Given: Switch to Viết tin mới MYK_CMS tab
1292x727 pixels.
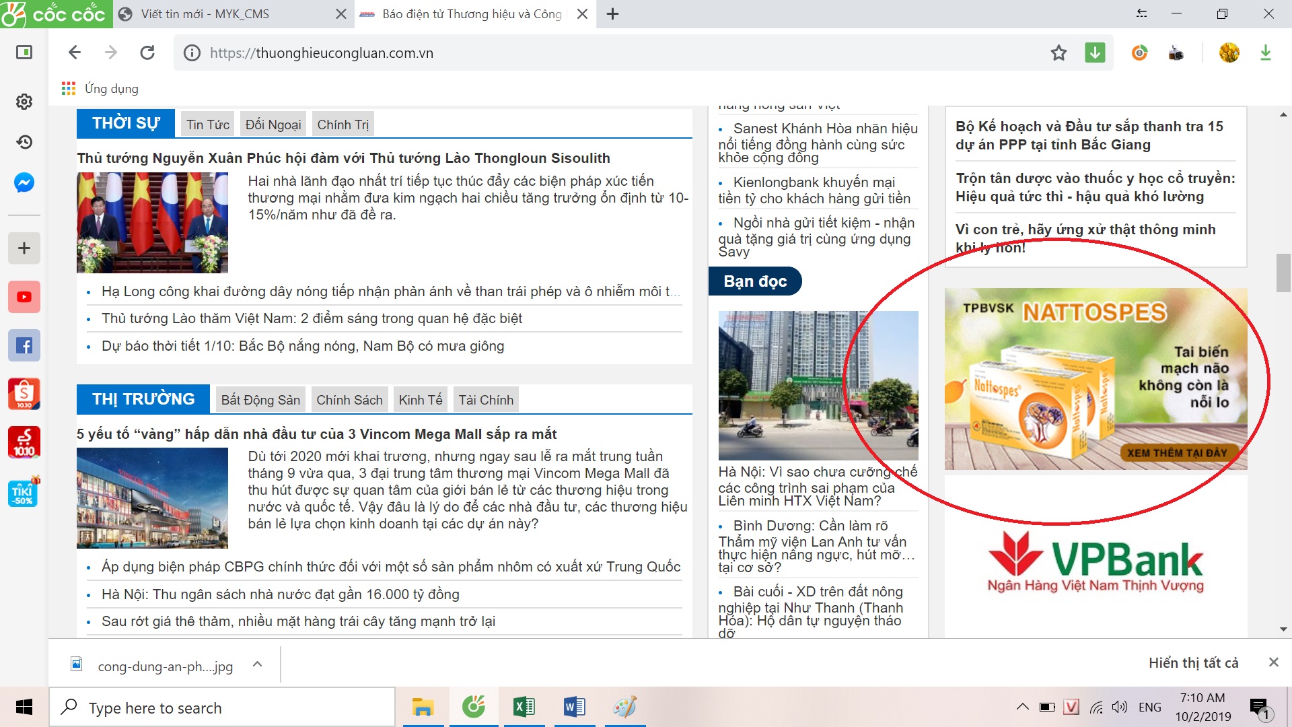Looking at the screenshot, I should 205,14.
